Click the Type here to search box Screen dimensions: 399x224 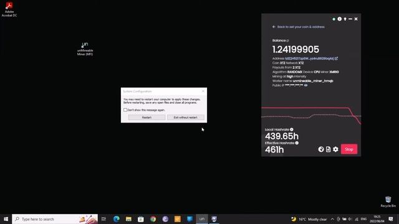55,219
